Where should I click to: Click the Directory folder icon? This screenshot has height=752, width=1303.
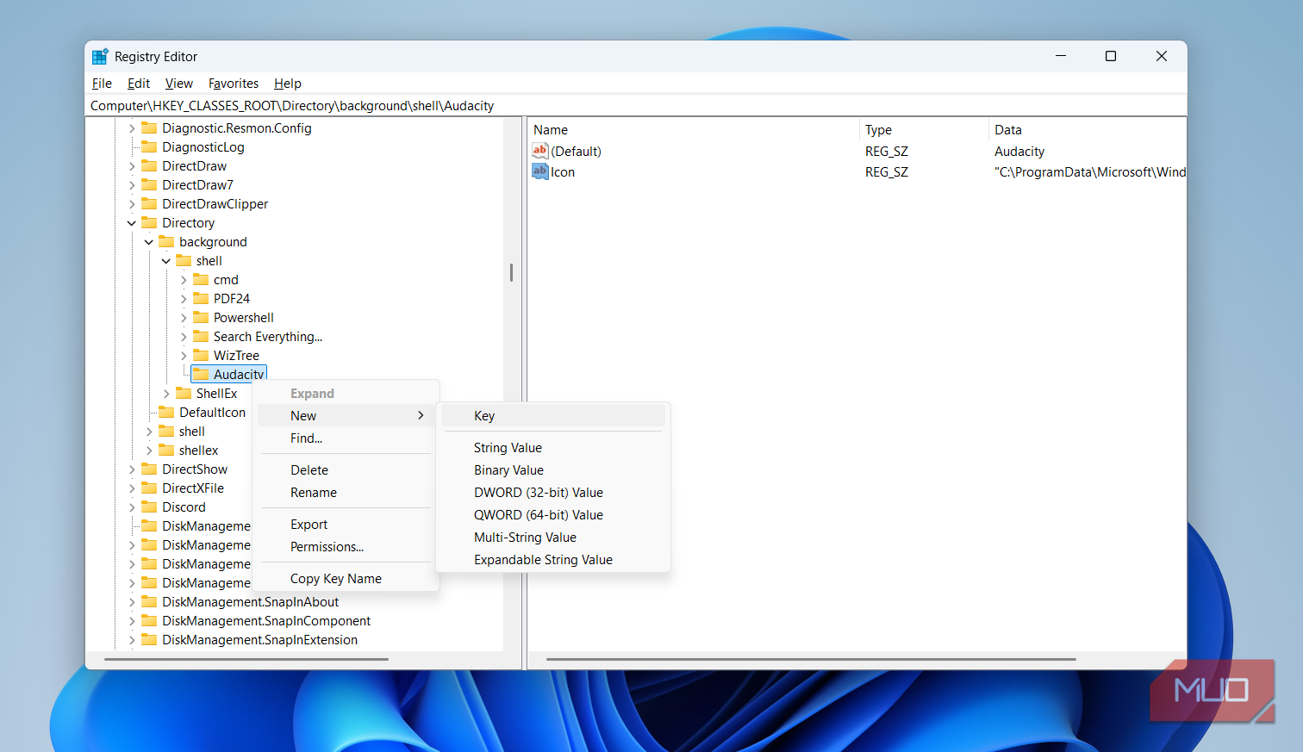[x=149, y=222]
